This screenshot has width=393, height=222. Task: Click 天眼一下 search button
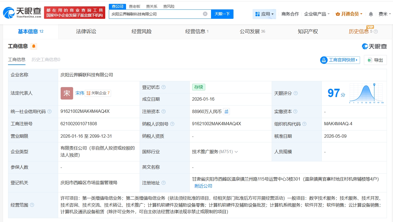(x=222, y=14)
